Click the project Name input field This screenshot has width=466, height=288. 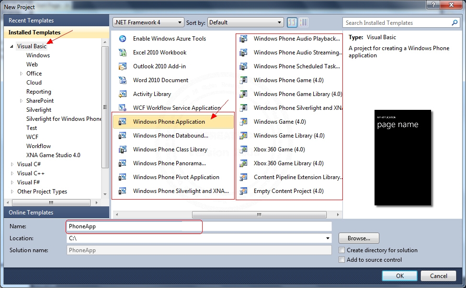[x=199, y=226]
